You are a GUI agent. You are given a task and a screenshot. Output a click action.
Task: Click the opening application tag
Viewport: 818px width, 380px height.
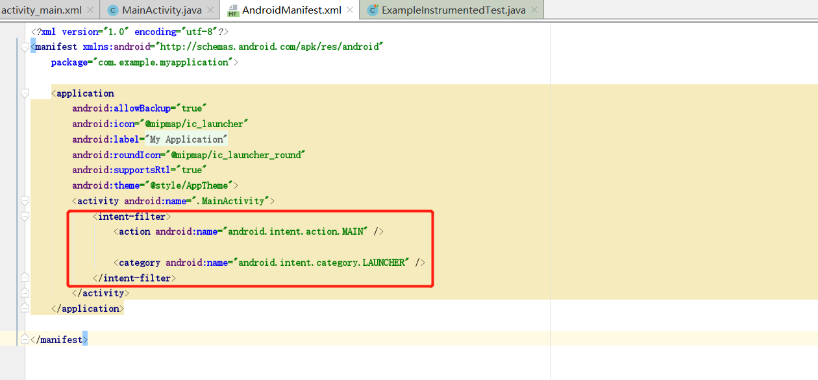[x=82, y=93]
